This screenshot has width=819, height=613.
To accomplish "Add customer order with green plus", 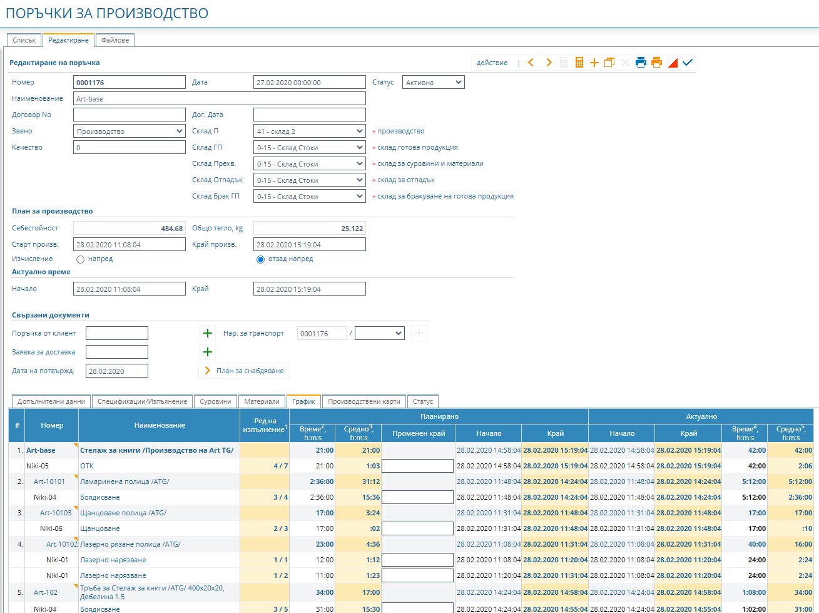I will pos(208,333).
